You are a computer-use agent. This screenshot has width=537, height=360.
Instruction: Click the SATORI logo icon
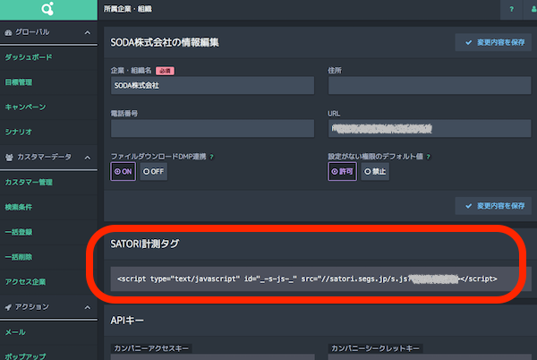tap(47, 9)
